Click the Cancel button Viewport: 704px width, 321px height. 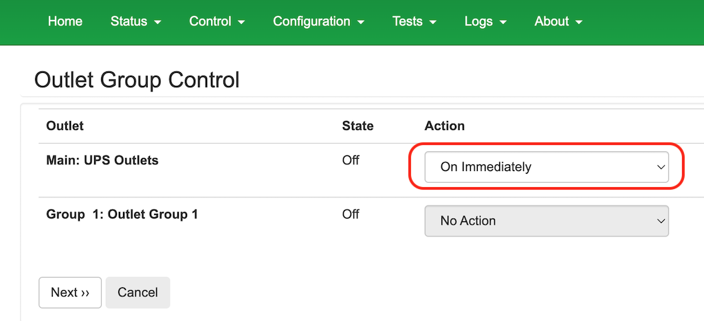pyautogui.click(x=137, y=293)
